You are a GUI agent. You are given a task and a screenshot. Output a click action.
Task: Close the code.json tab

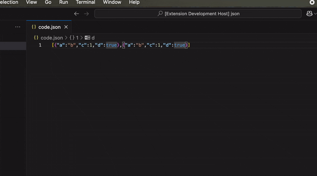coord(66,27)
